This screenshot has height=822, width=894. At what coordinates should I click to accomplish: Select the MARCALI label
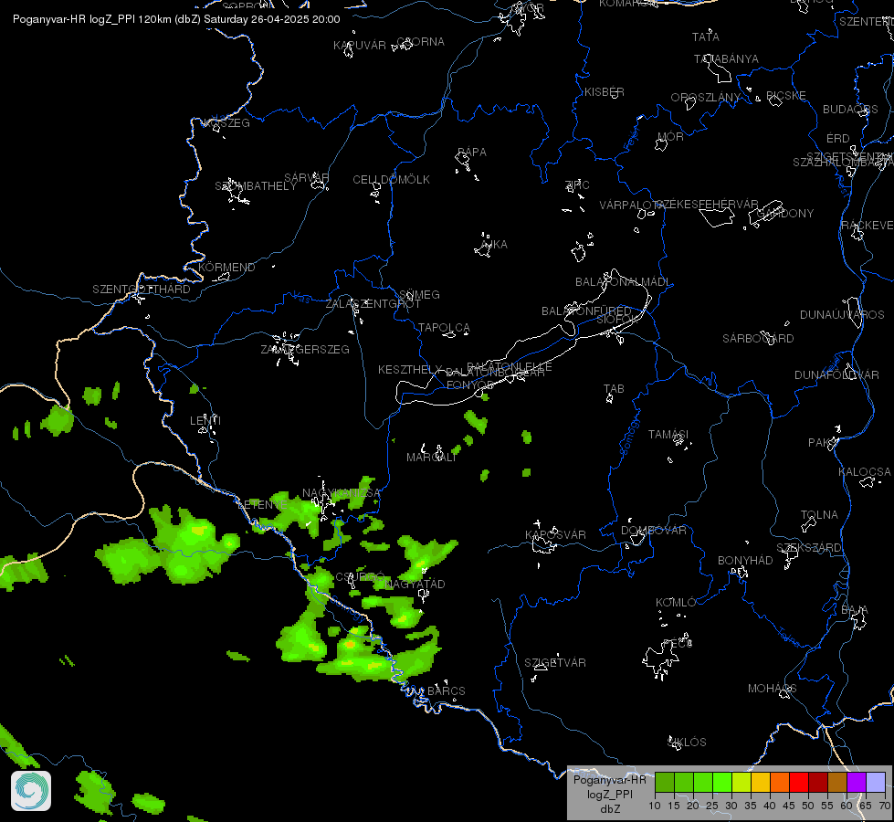click(432, 458)
